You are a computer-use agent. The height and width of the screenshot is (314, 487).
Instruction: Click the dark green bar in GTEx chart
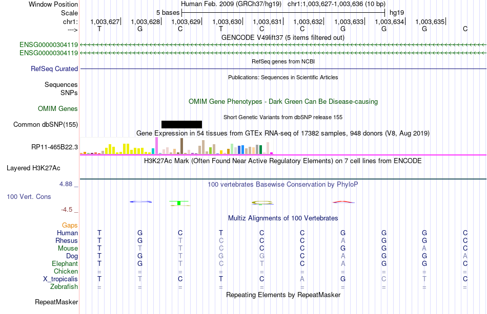260,149
